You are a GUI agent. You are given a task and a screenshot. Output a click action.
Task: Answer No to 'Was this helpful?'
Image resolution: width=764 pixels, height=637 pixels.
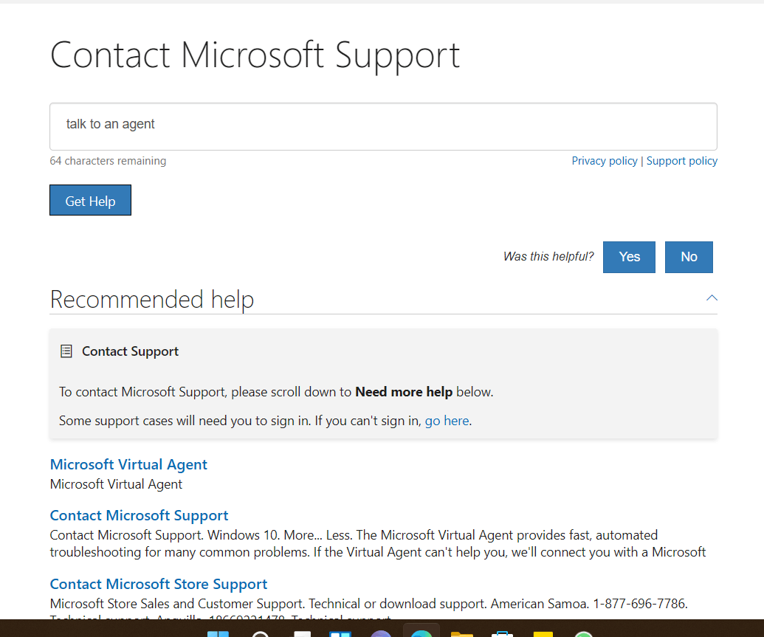689,257
